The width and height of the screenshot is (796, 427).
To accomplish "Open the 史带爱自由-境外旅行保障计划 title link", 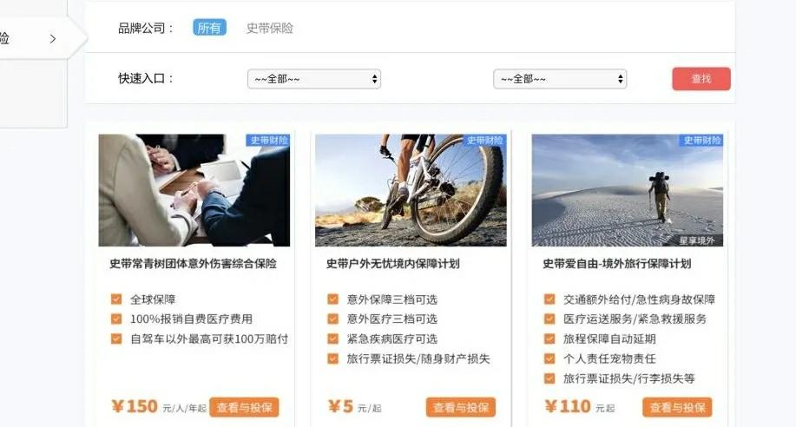I will [617, 264].
